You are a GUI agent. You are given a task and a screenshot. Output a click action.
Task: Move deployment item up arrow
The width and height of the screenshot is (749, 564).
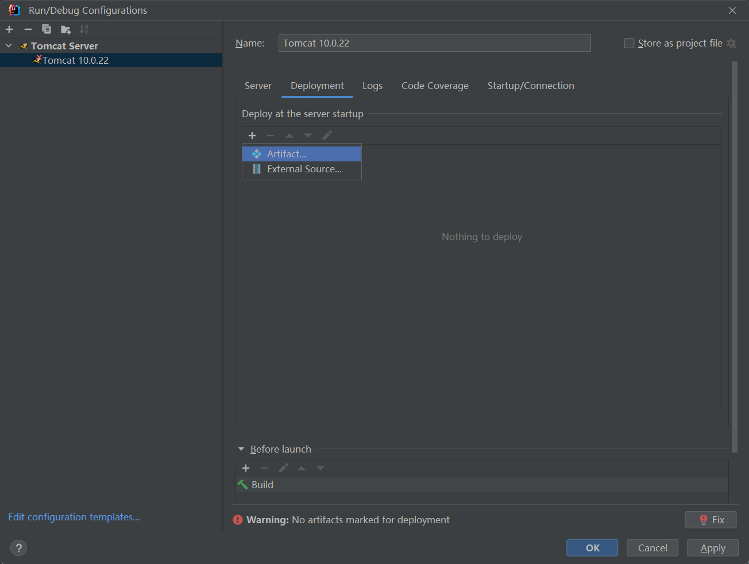tap(289, 136)
